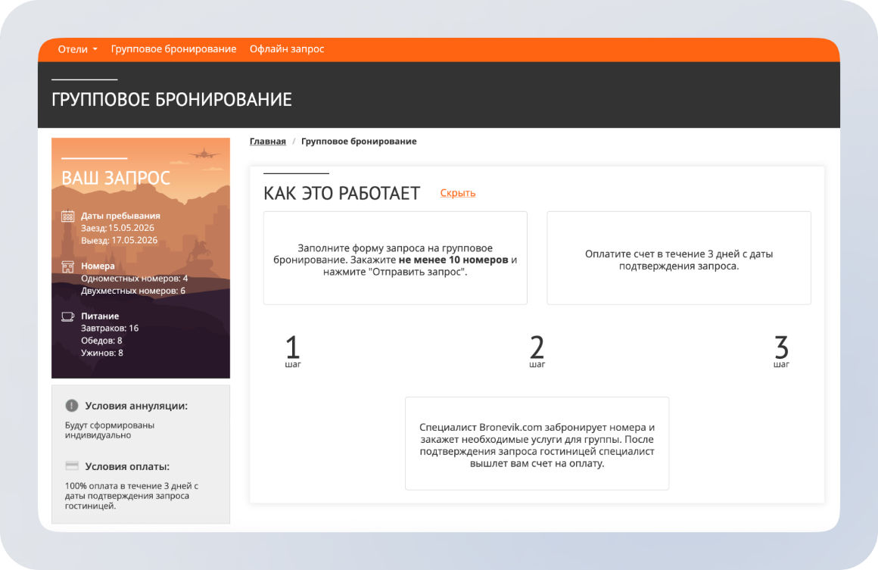Click the calendar icon beside Даты пребывания
The width and height of the screenshot is (878, 570).
67,216
